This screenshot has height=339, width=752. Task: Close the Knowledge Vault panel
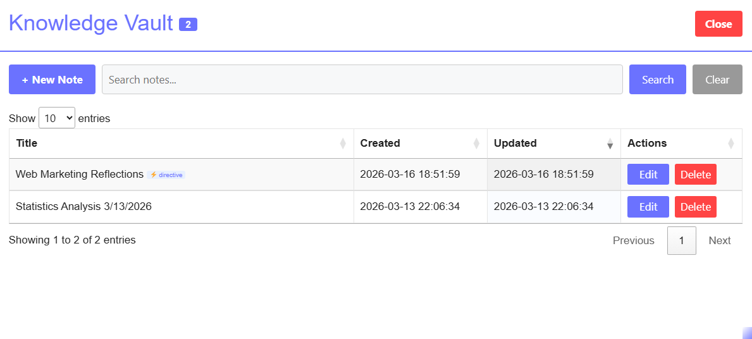pos(718,24)
